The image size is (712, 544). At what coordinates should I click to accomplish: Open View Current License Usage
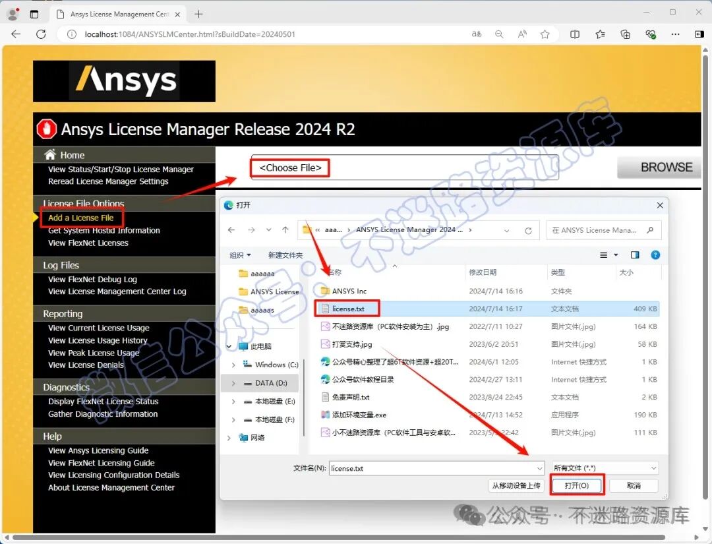pos(98,328)
